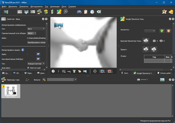This screenshot has height=123, width=175.
Task: Click the film reel animation icon
Action: (66, 12)
